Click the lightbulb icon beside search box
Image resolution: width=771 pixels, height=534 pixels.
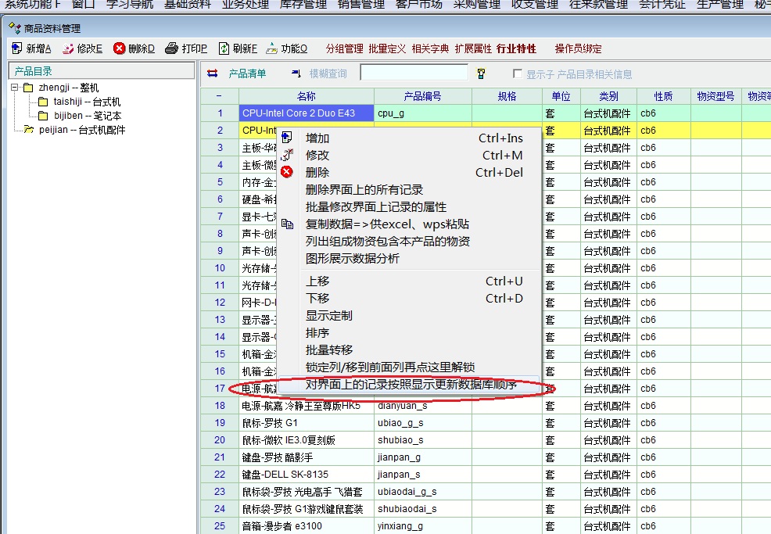point(481,74)
